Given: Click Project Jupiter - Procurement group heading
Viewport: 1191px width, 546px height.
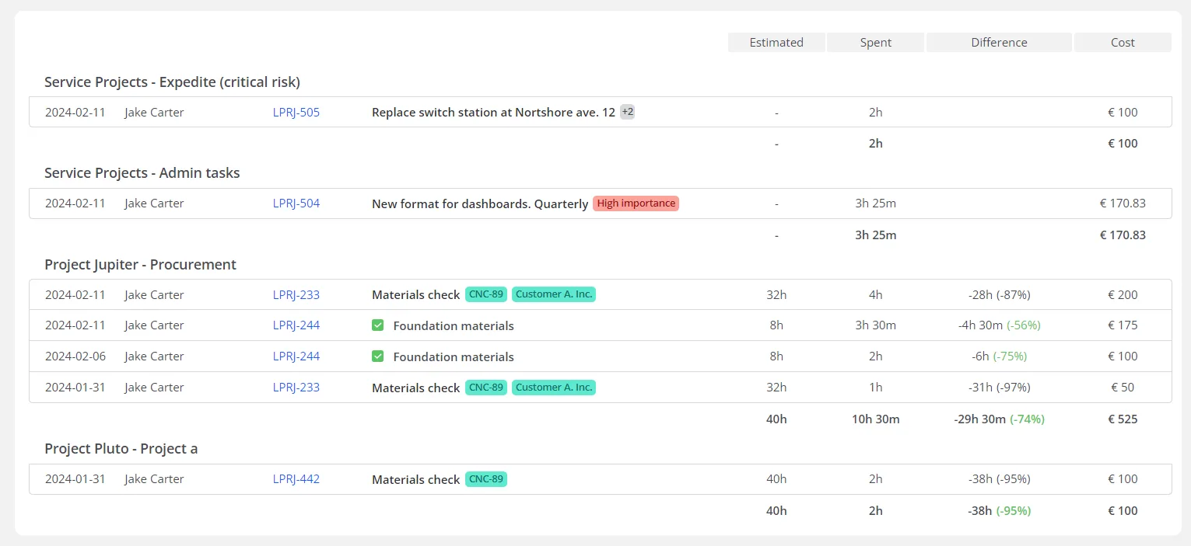Looking at the screenshot, I should tap(140, 265).
